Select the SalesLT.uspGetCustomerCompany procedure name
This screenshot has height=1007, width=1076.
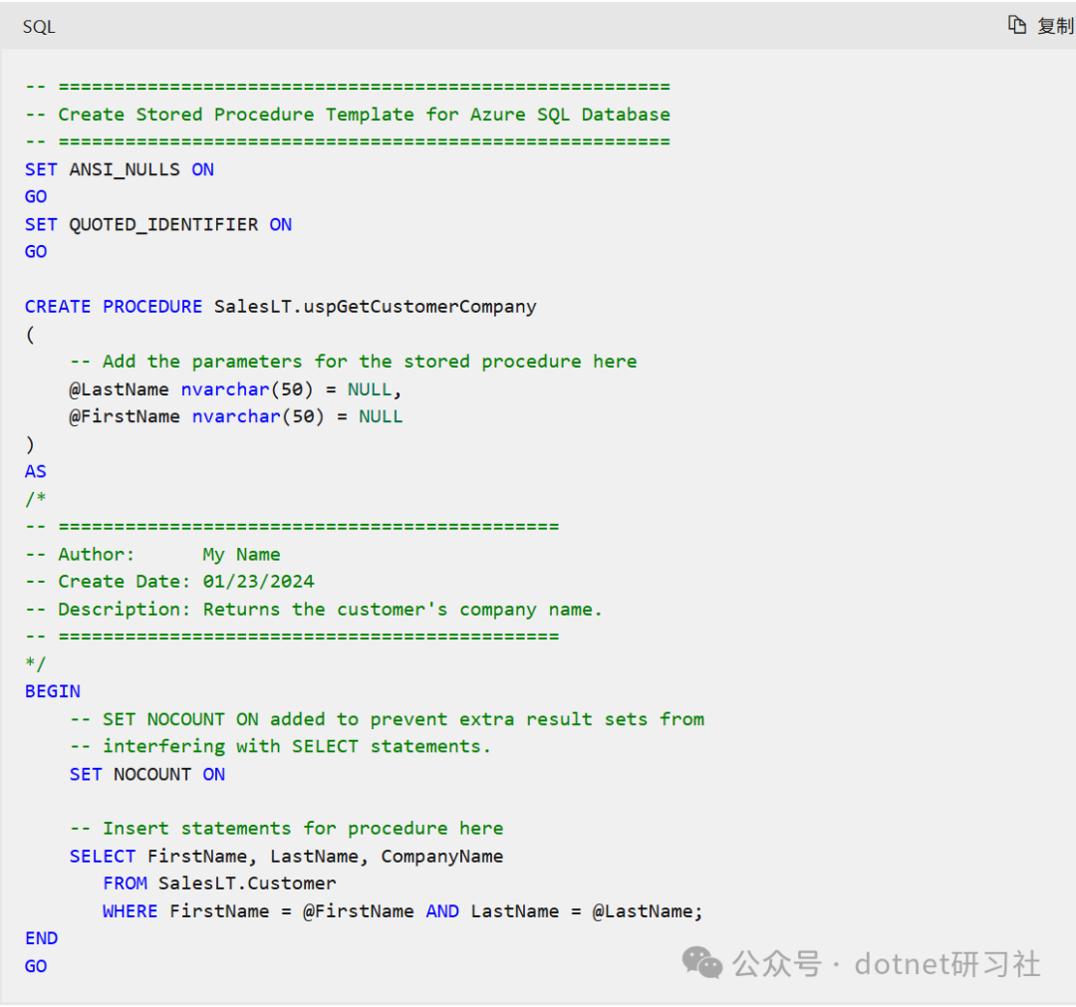click(375, 307)
